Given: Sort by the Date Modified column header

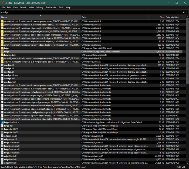Looking at the screenshot, I should click(173, 17).
